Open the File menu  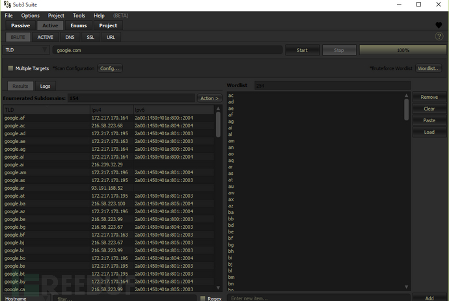coord(8,16)
